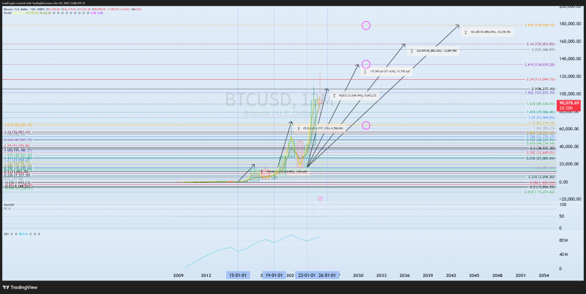Click 40M on the lower indicator scale

point(564,254)
